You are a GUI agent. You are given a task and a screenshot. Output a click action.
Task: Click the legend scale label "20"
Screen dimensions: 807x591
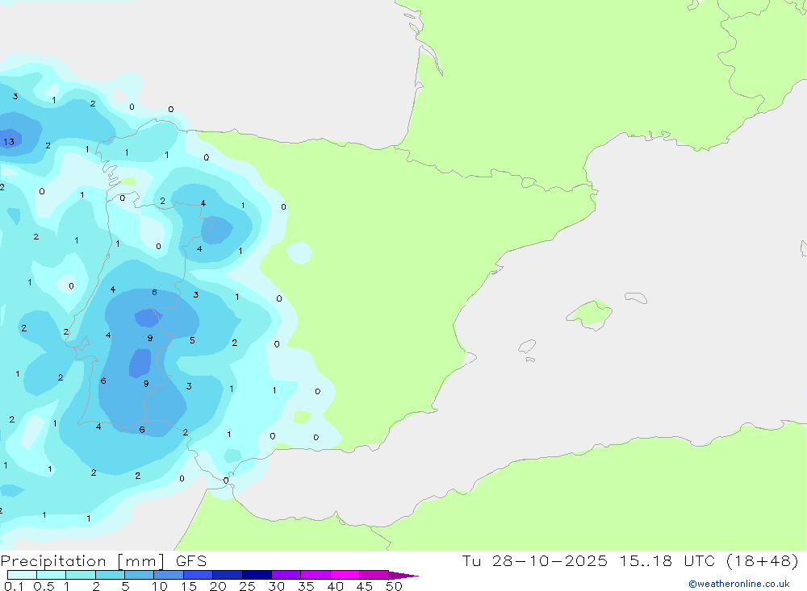pyautogui.click(x=218, y=586)
